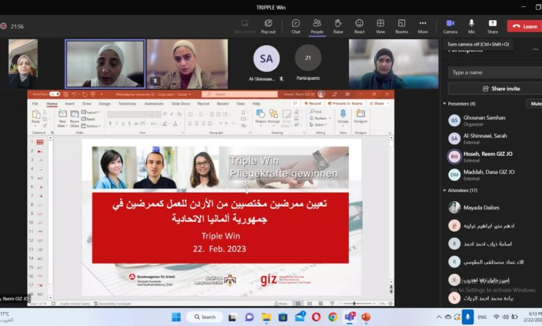Click the SA Al-Shinnawi avatar tile
This screenshot has height=326, width=542.
coord(266,59)
